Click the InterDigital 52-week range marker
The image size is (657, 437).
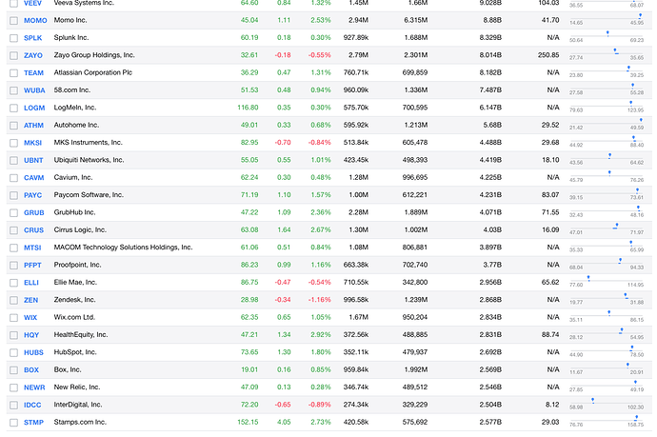(x=592, y=400)
